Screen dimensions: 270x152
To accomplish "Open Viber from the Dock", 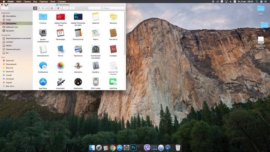I will (x=147, y=148).
